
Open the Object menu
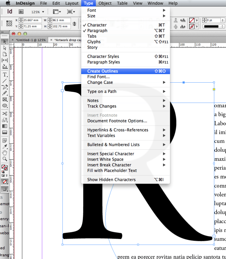[x=105, y=3]
